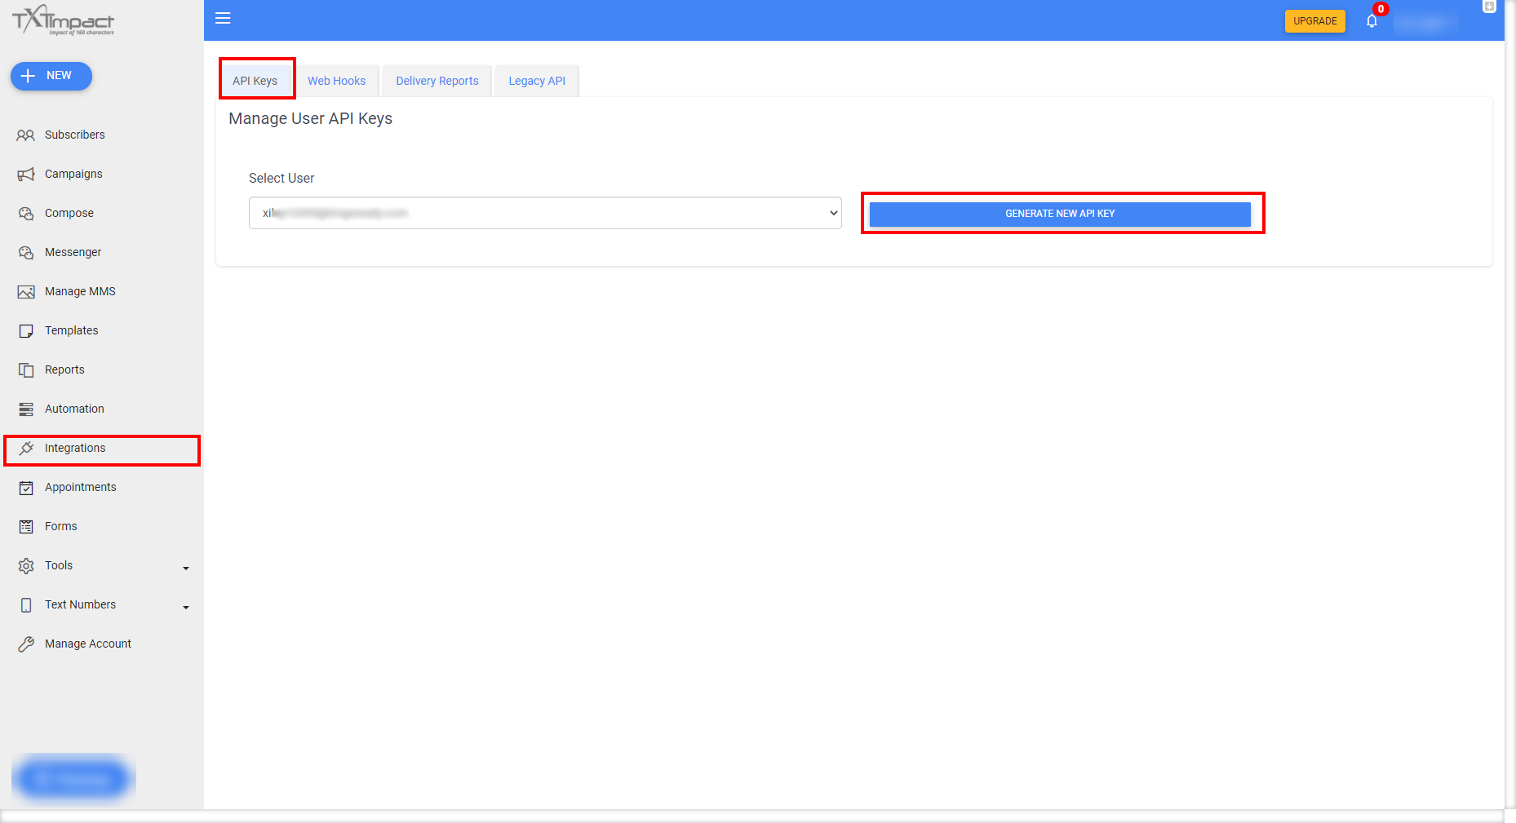Click the Templates note icon
The image size is (1516, 823).
coord(26,331)
